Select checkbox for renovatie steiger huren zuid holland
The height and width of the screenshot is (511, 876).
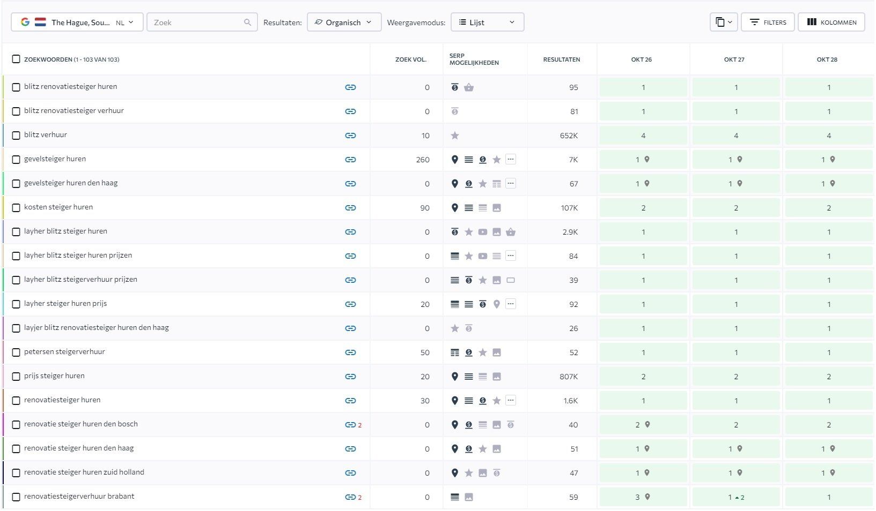point(16,473)
